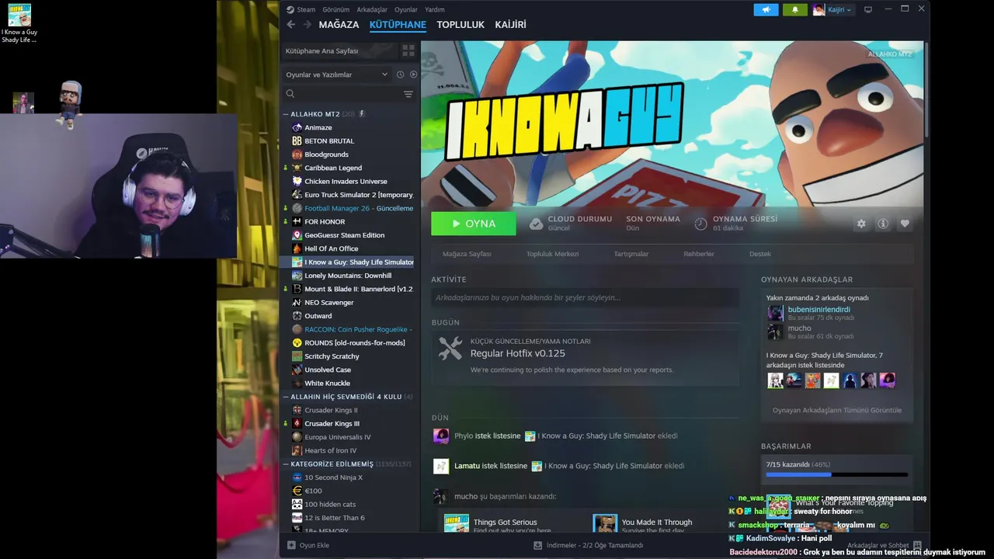Select the KÜTÜPHANE tab
Image resolution: width=994 pixels, height=559 pixels.
click(x=398, y=25)
